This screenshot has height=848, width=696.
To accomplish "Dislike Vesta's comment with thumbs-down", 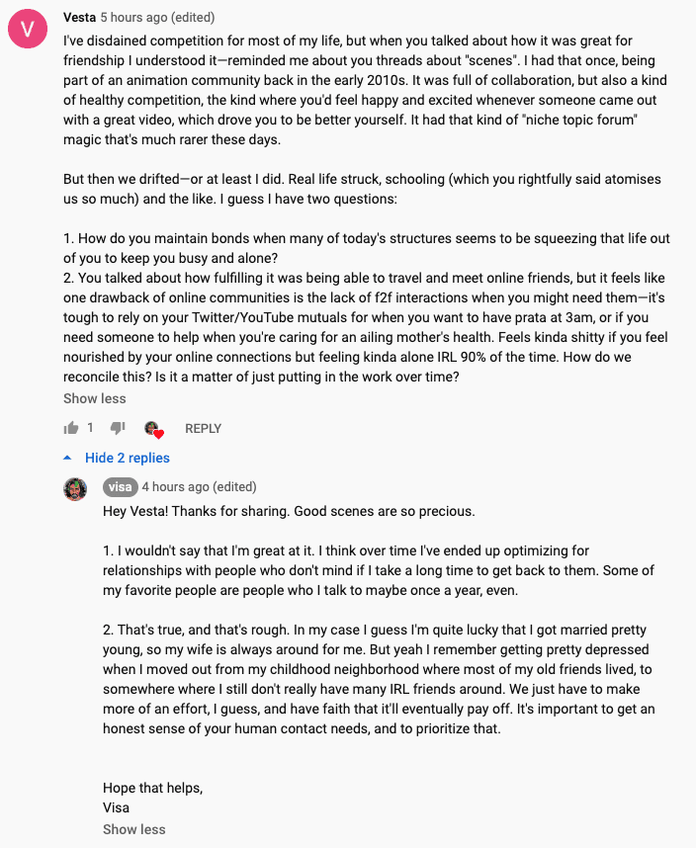I will tap(118, 428).
